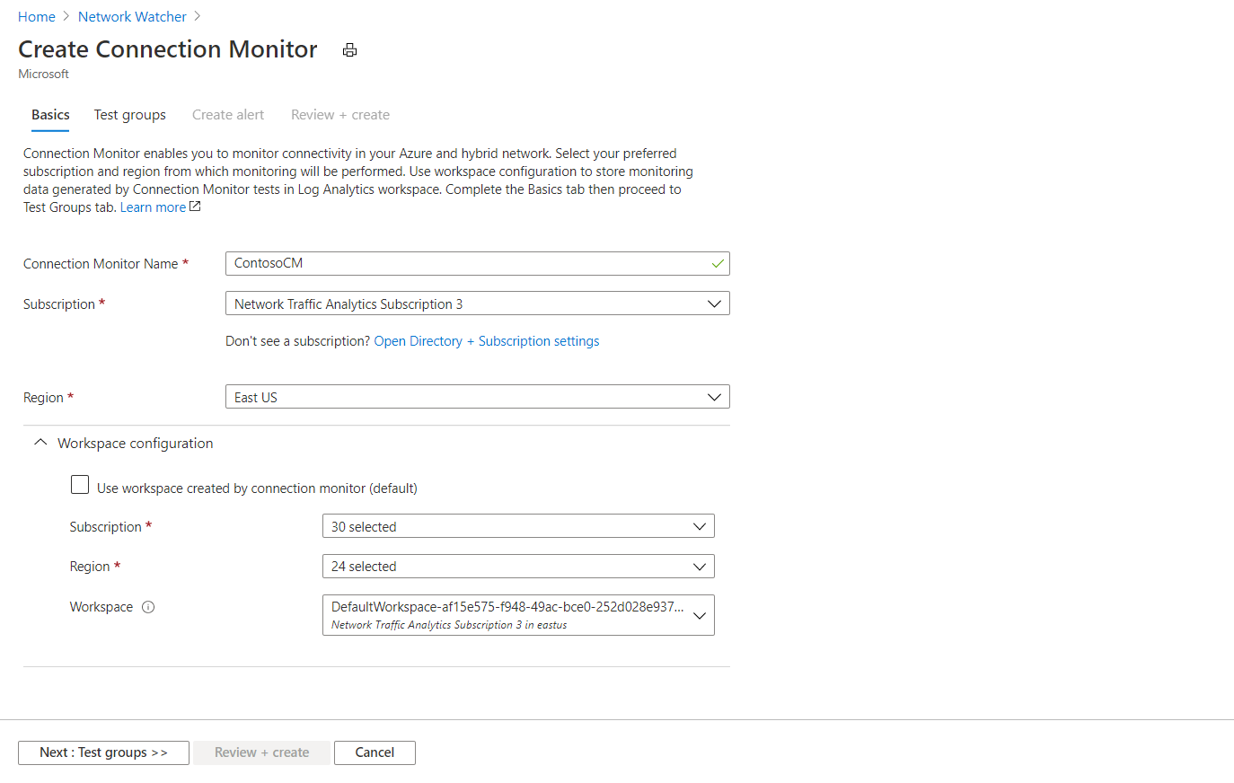The width and height of the screenshot is (1234, 783).
Task: Open the 24 selected regions dropdown
Action: coord(518,566)
